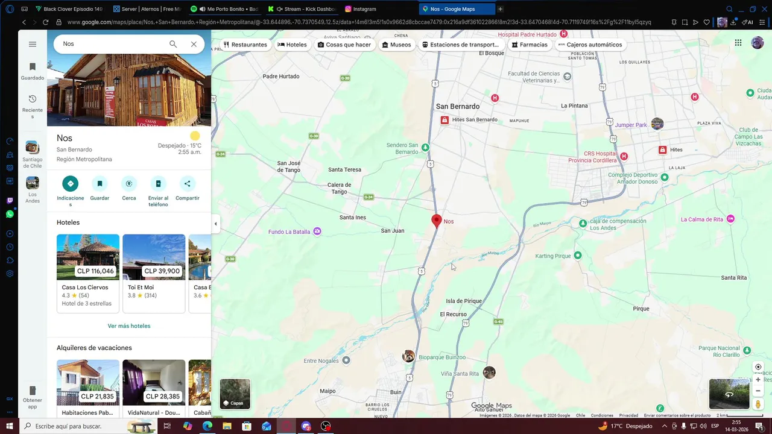Clear the Nos search with X icon

194,44
